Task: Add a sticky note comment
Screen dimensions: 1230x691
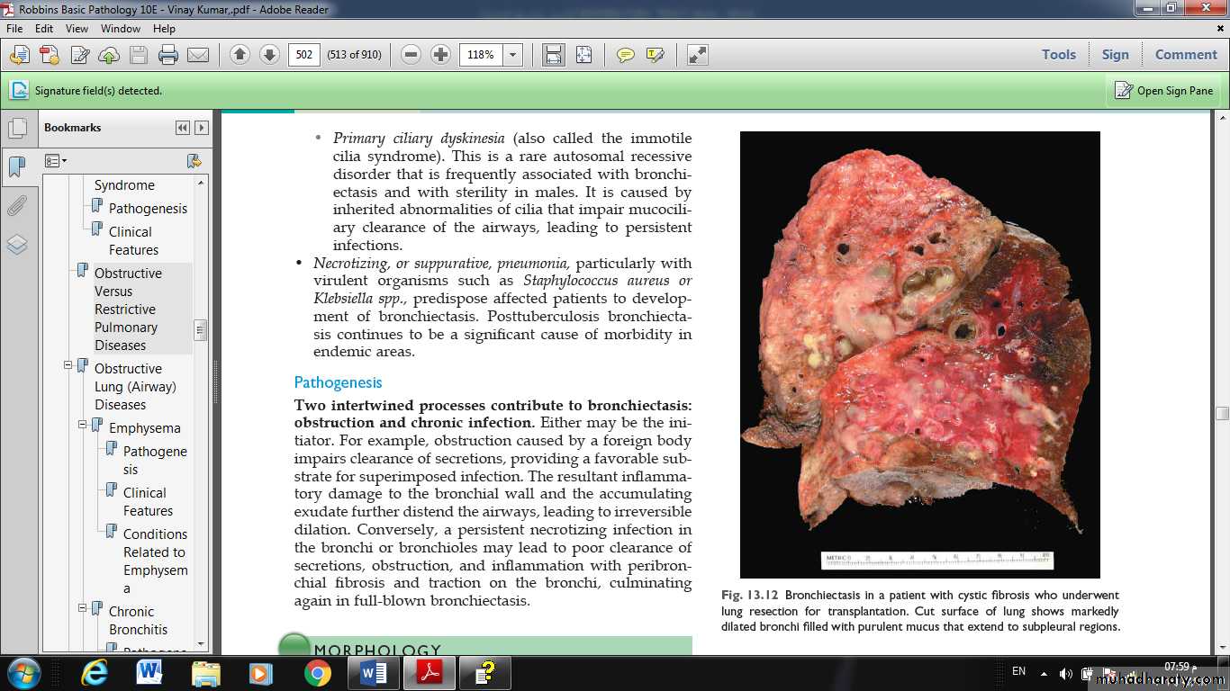Action: click(x=625, y=55)
